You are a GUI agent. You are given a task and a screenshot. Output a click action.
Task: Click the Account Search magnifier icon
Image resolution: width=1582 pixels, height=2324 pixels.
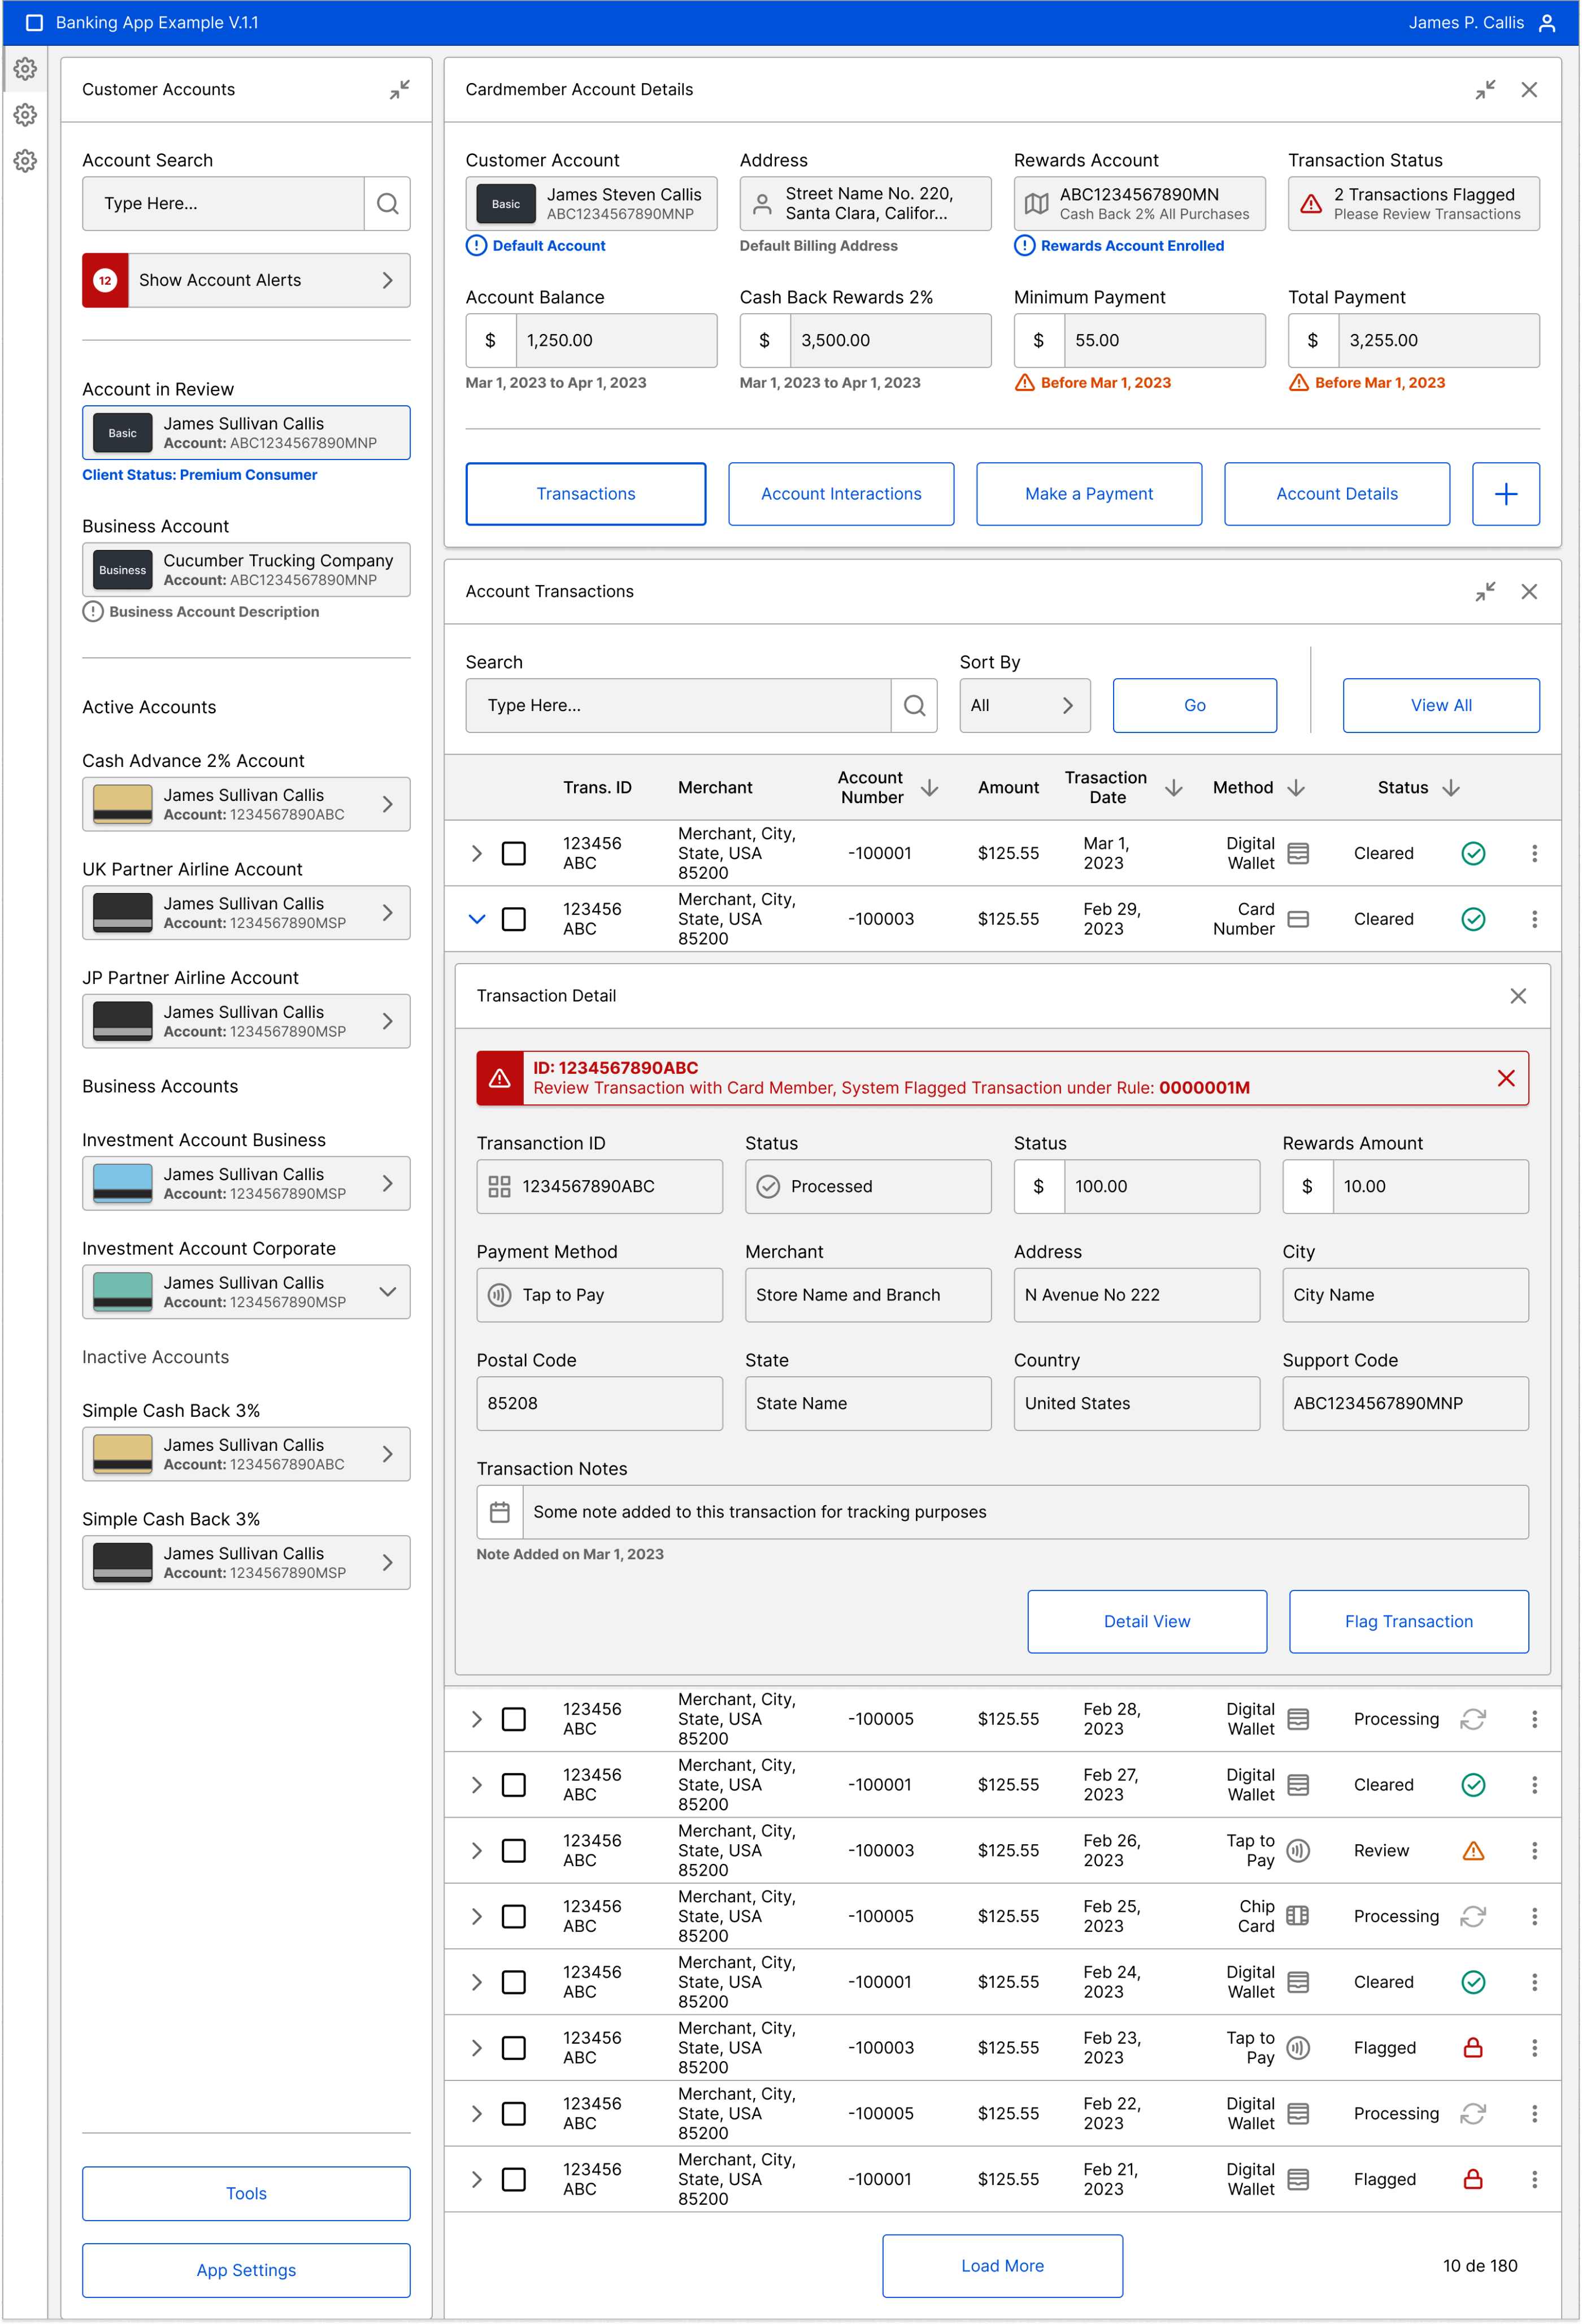click(387, 204)
